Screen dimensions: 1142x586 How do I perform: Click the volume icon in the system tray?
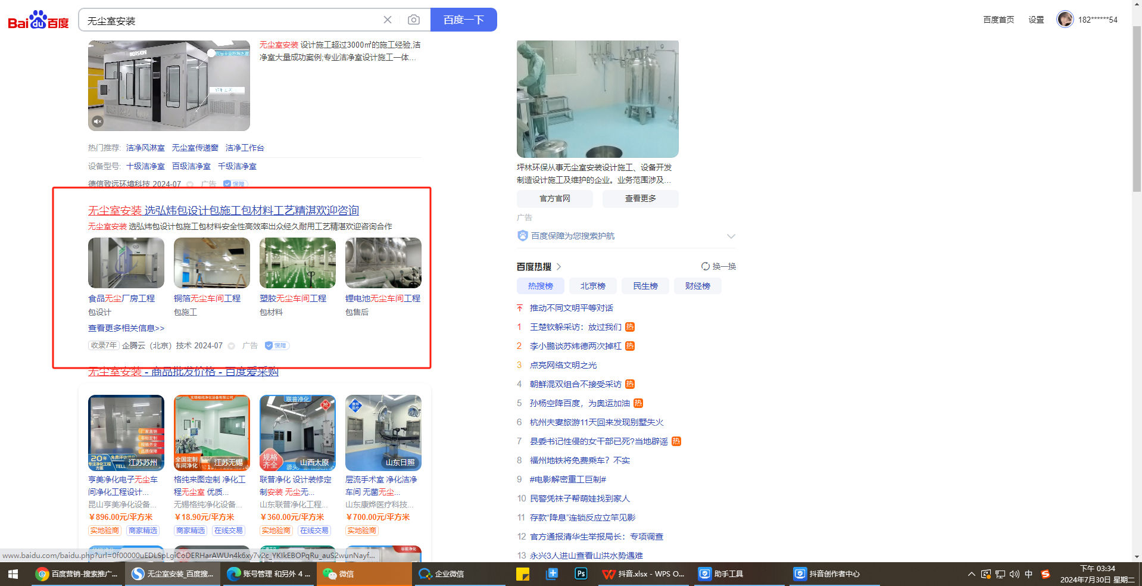coord(1015,574)
